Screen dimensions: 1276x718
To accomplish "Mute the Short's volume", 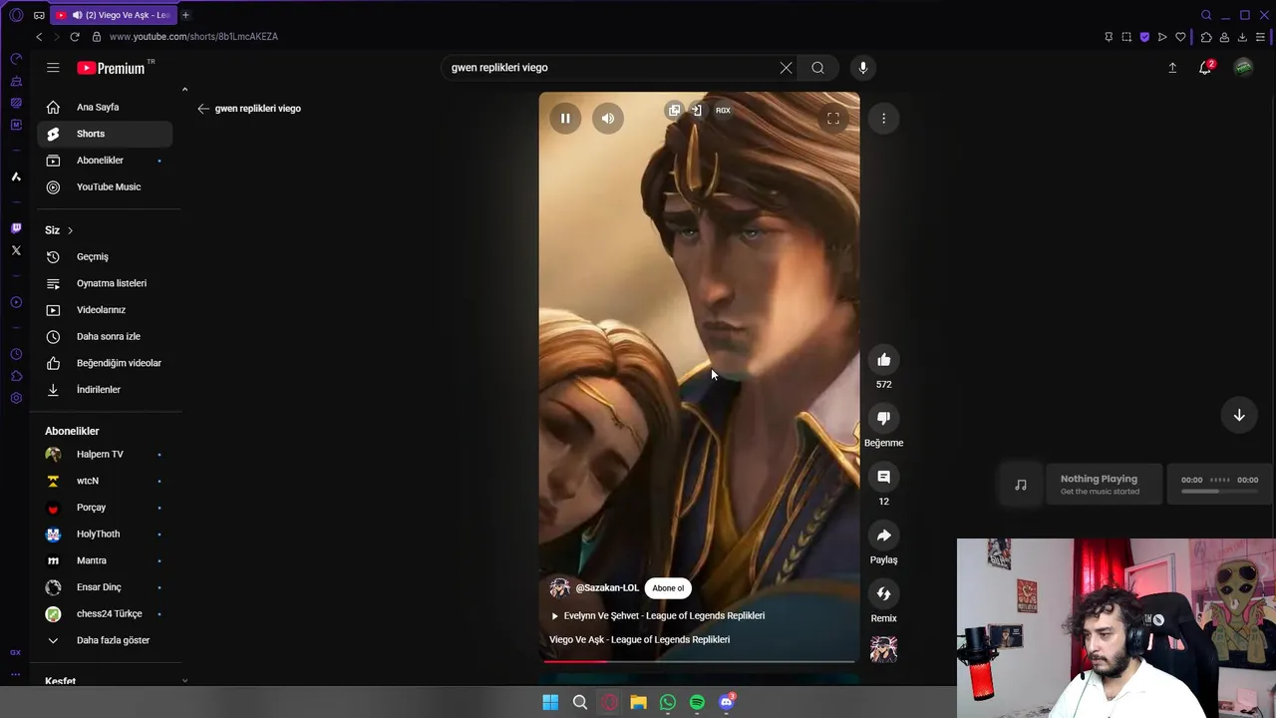I will pyautogui.click(x=608, y=119).
